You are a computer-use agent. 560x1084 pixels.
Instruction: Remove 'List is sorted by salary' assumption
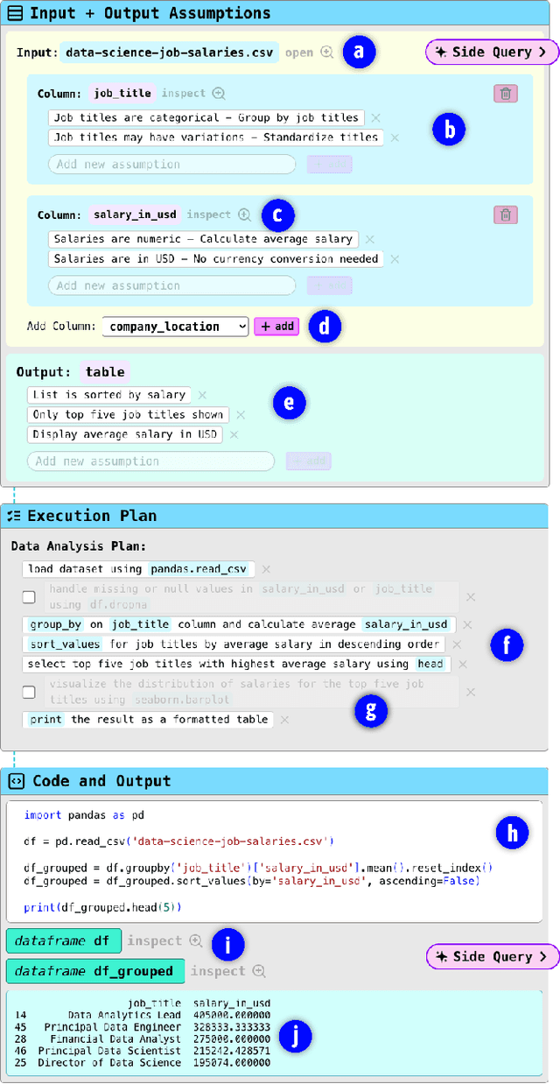[202, 395]
